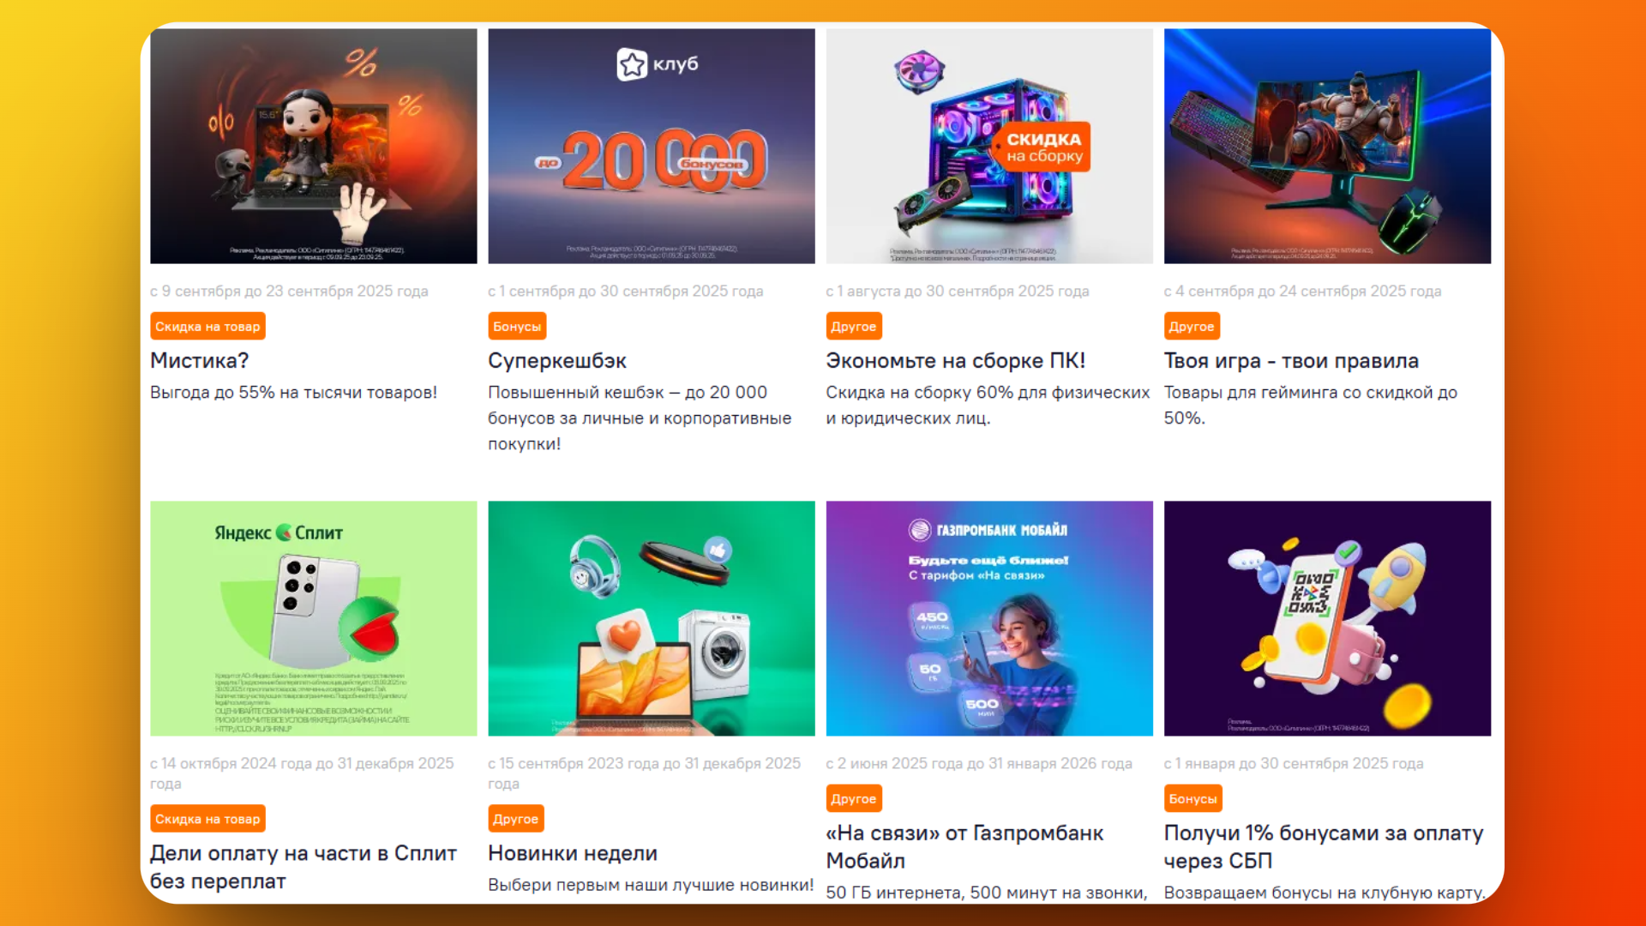
Task: Open the SBP rocket QR-code banner
Action: (1327, 618)
